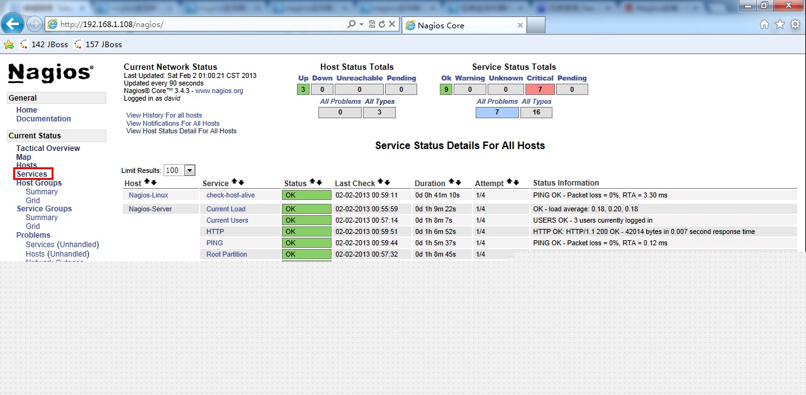Image resolution: width=806 pixels, height=395 pixels.
Task: Open Tactical Overview in sidebar
Action: click(48, 148)
